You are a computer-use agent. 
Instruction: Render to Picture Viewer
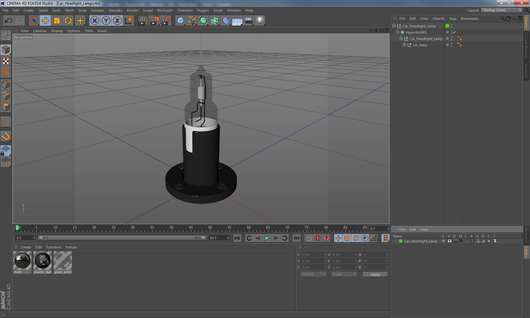(154, 21)
